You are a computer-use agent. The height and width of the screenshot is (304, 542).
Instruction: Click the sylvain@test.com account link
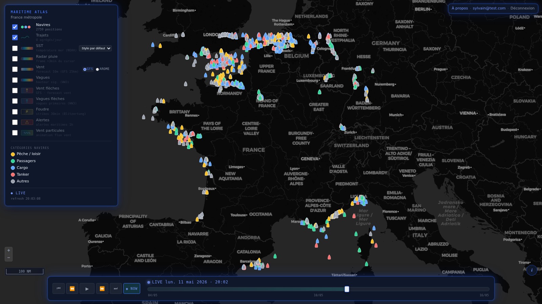[x=489, y=8]
